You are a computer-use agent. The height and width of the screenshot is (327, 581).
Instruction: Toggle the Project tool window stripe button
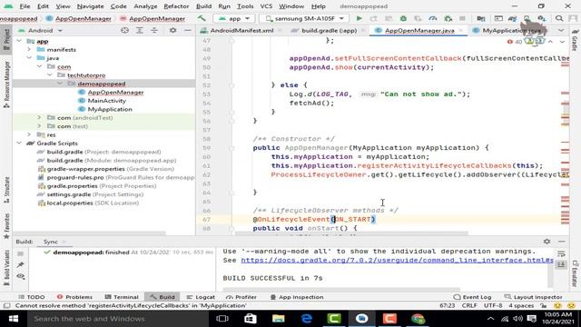[x=6, y=39]
